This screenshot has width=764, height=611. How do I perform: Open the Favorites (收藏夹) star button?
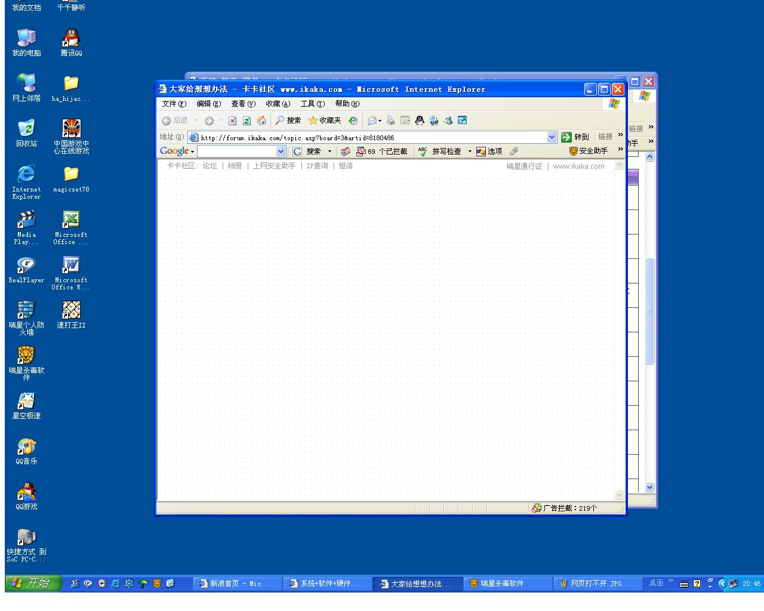tap(325, 121)
